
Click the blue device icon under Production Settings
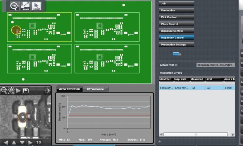[x=177, y=54]
